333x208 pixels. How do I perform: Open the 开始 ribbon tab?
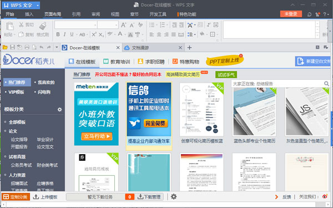[x=10, y=14]
